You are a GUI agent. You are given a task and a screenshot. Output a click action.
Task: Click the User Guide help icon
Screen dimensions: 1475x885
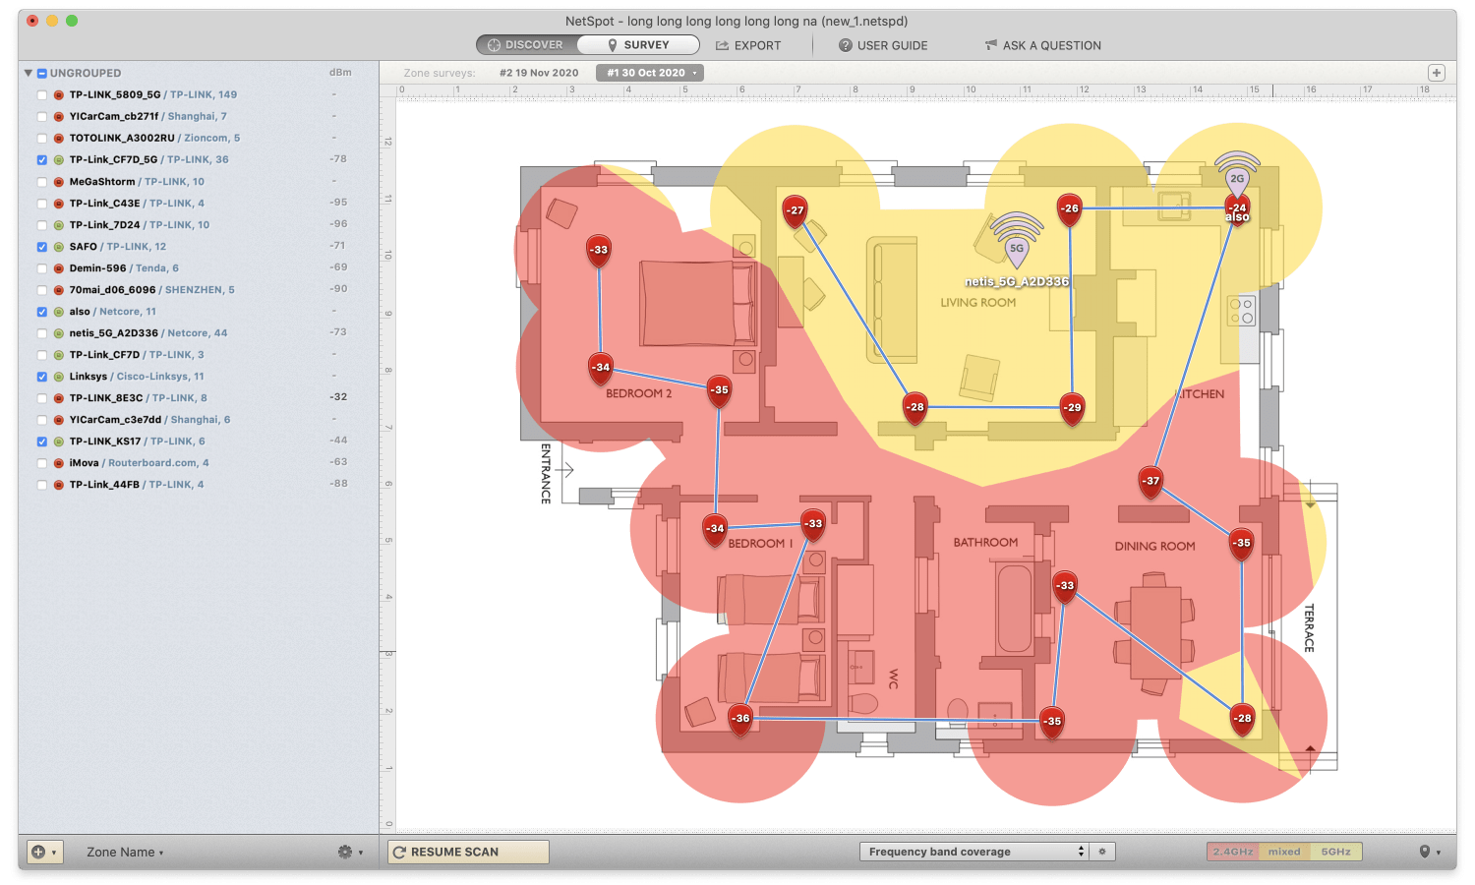coord(845,45)
